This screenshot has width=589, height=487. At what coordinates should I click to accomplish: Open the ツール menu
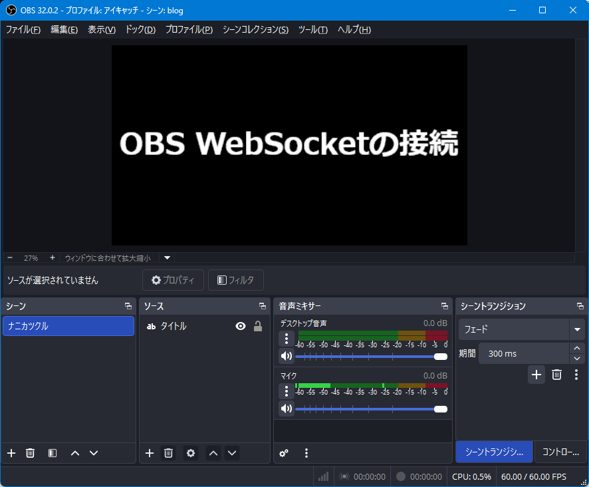click(x=312, y=29)
